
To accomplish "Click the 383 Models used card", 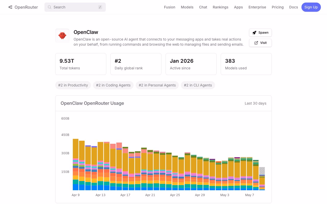I will pyautogui.click(x=246, y=64).
